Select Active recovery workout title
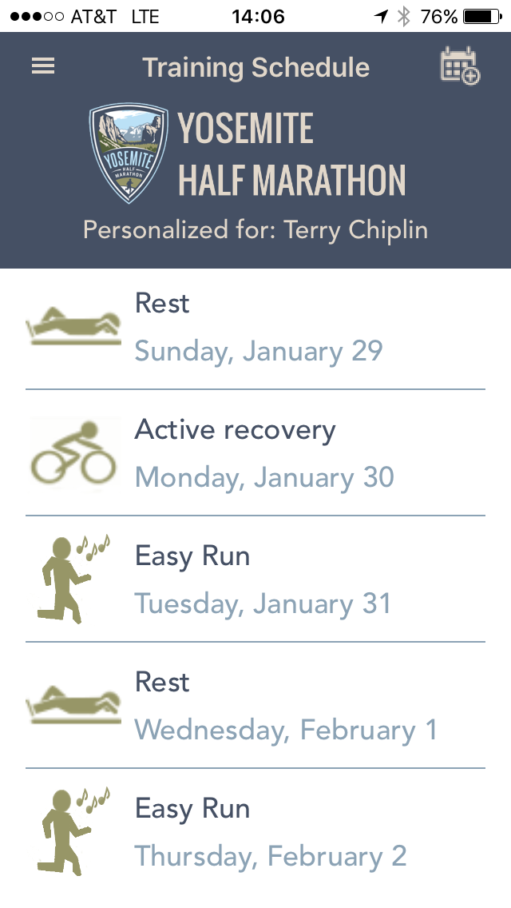This screenshot has width=511, height=908. coord(235,430)
